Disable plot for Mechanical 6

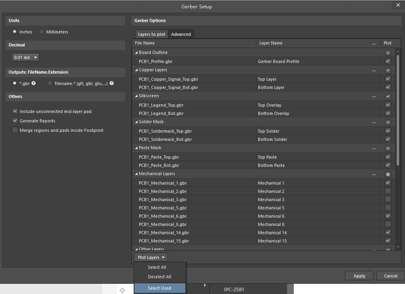tap(388, 216)
